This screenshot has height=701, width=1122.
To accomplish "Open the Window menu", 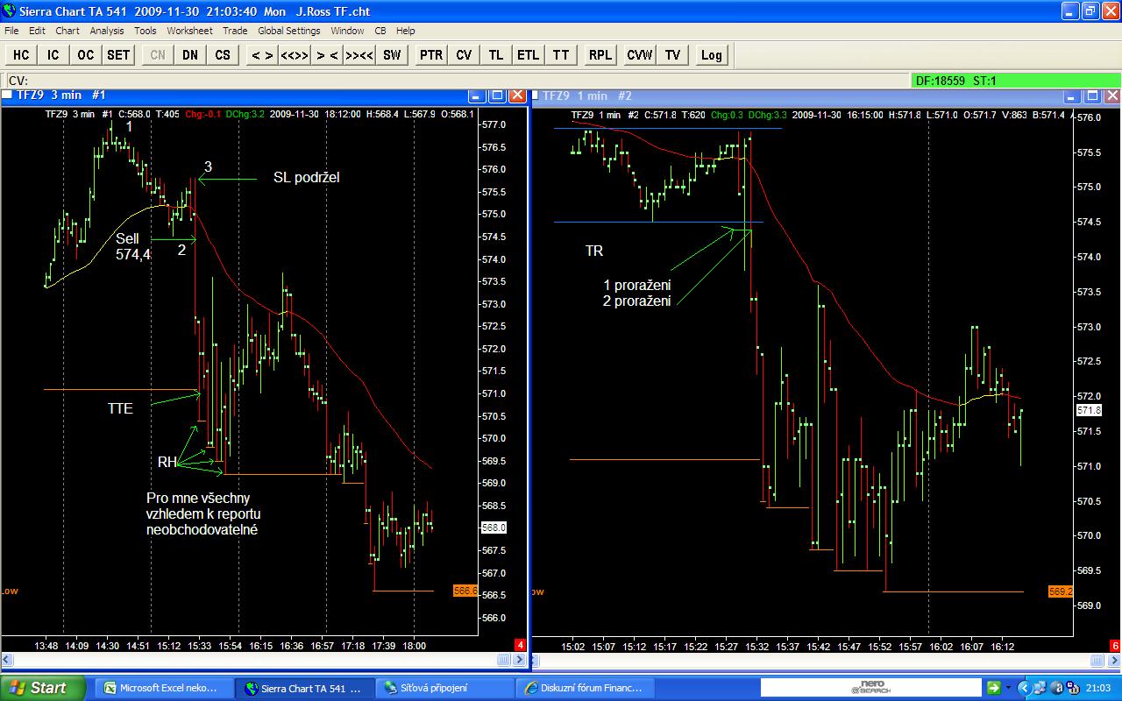I will (347, 31).
